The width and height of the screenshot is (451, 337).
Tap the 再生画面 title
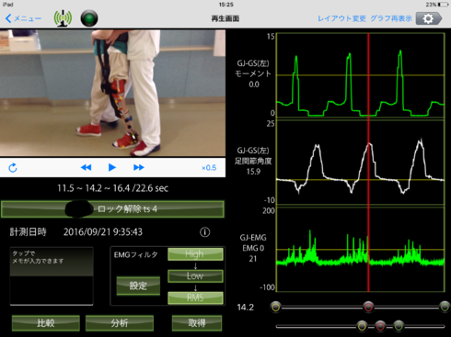tap(225, 18)
